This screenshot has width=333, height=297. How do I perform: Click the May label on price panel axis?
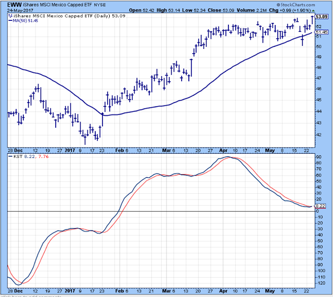[270, 151]
